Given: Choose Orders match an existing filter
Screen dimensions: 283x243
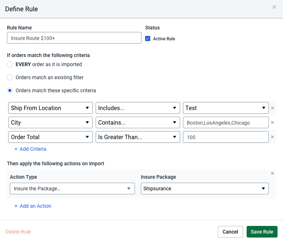Looking at the screenshot, I should click(x=10, y=77).
